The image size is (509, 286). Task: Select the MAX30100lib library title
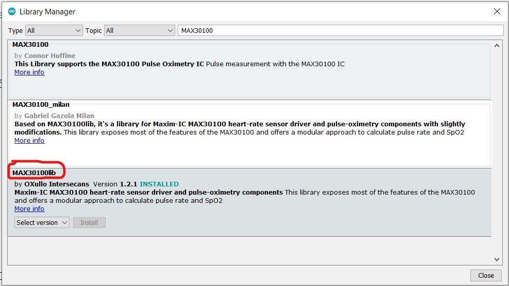34,173
